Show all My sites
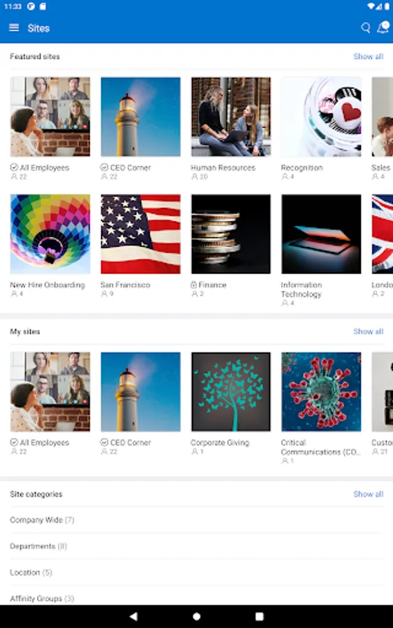 tap(368, 331)
